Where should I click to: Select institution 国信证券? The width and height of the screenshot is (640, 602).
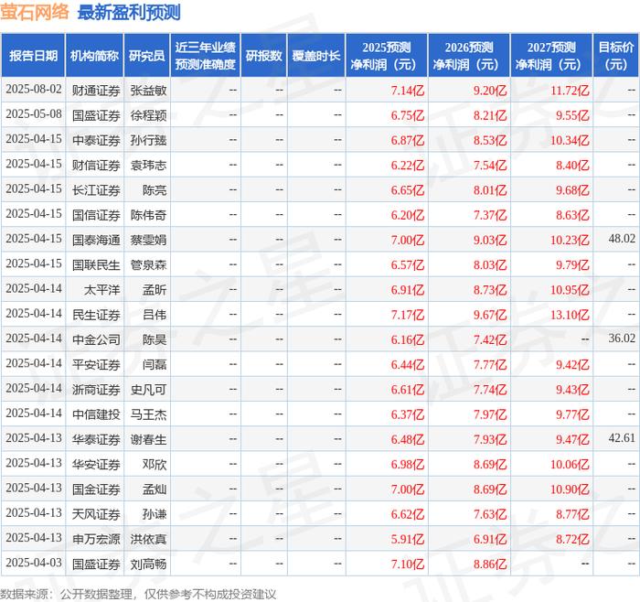96,215
